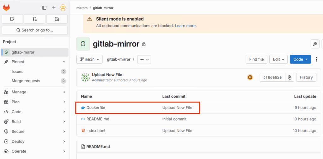The width and height of the screenshot is (323, 159).
Task: Open the user avatar menu
Action: (63, 8)
